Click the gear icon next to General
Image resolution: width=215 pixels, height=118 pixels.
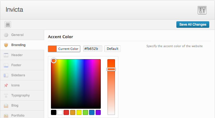pos(6,35)
